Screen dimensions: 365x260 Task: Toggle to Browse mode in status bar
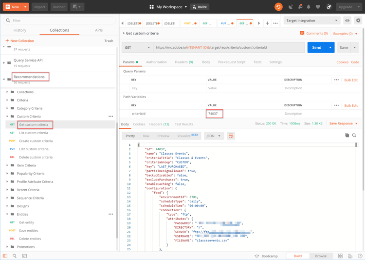coord(321,256)
